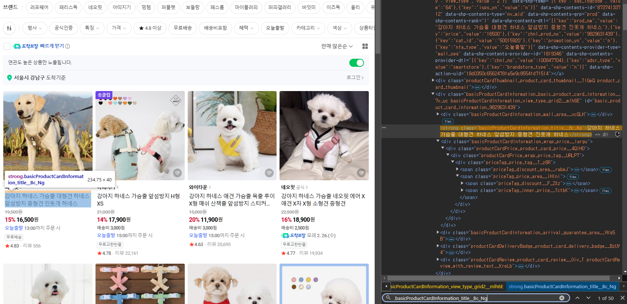Open the 카테고리 filter dropdown
This screenshot has height=304, width=627.
pyautogui.click(x=308, y=28)
